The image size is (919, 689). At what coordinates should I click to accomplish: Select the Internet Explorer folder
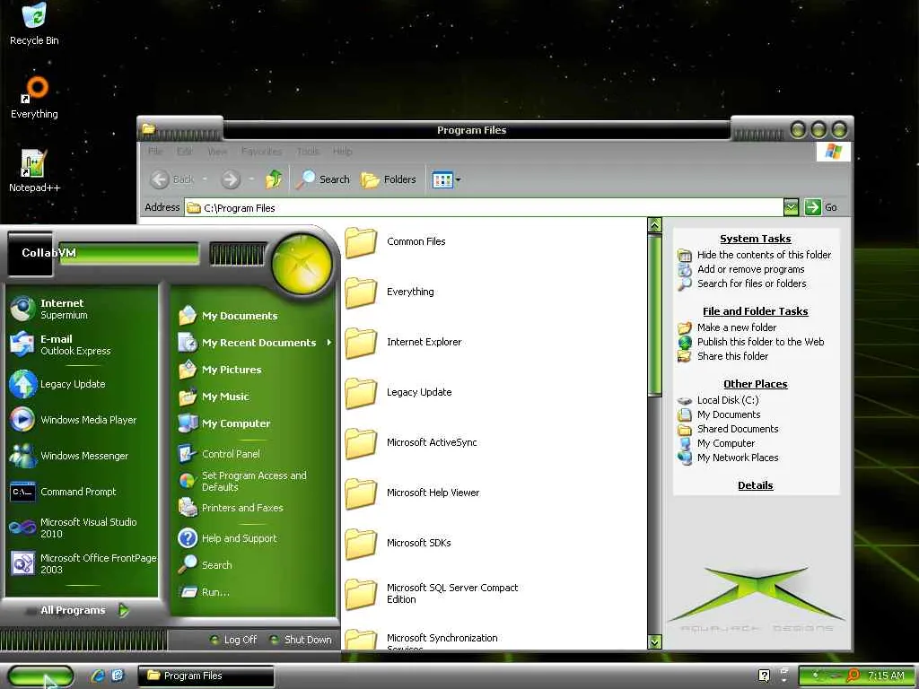coord(403,342)
